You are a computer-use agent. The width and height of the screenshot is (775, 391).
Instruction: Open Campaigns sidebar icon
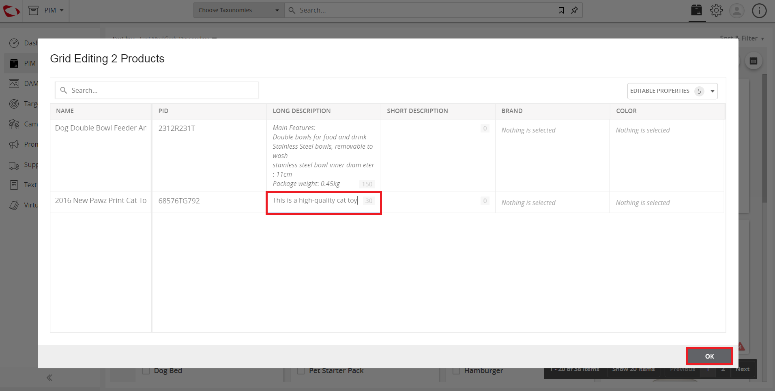(14, 124)
